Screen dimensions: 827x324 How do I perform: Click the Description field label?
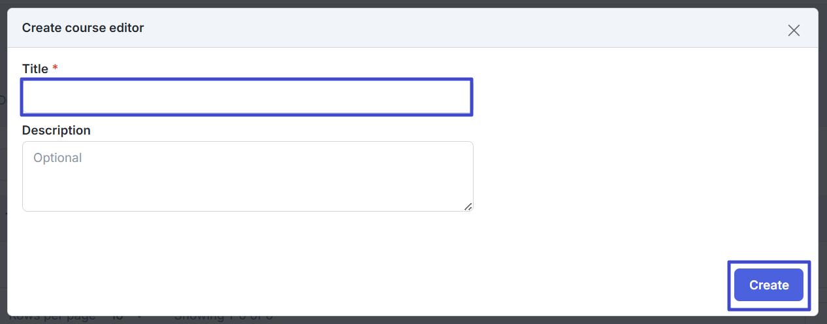click(x=56, y=130)
